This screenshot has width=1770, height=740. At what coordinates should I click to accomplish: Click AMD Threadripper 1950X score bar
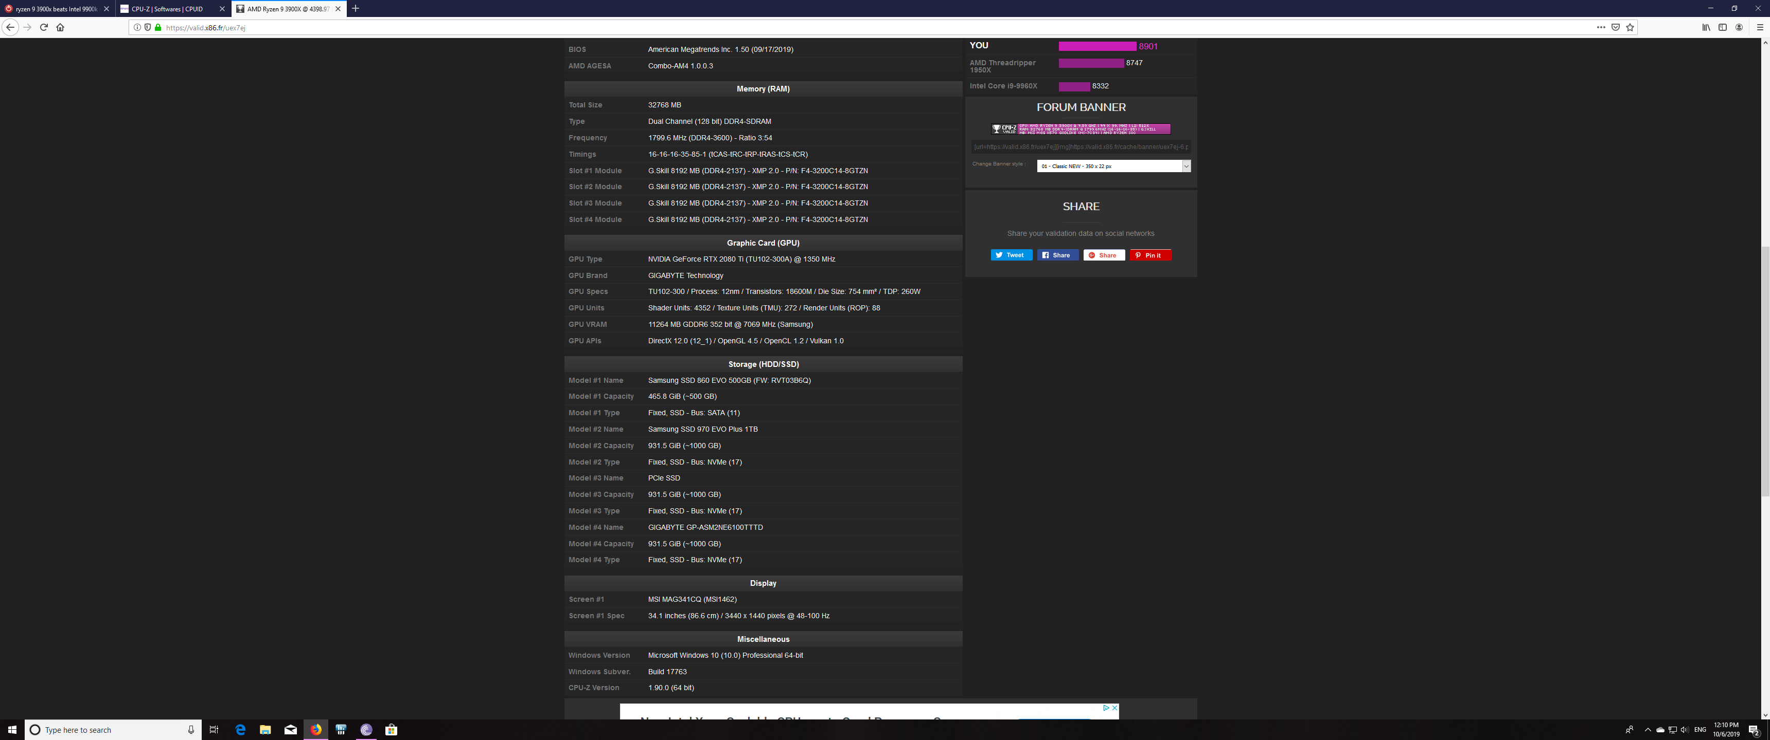[x=1091, y=63]
